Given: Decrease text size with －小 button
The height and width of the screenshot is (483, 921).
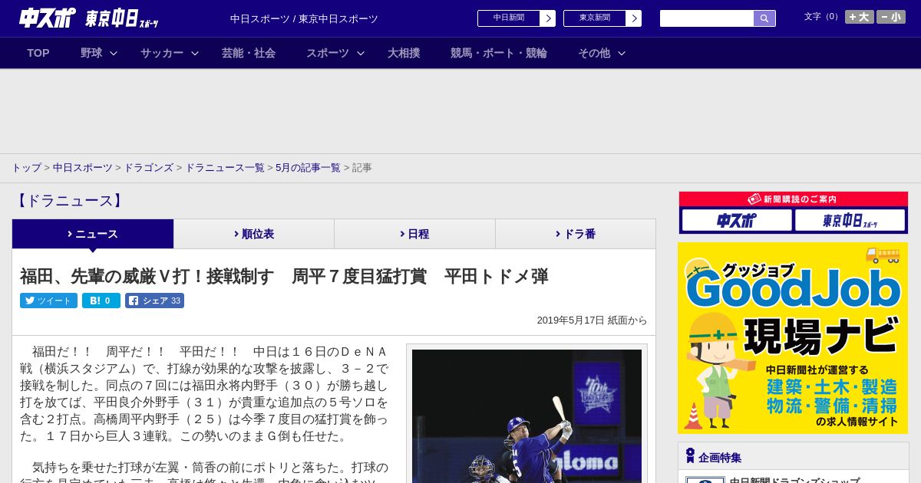Looking at the screenshot, I should 891,17.
